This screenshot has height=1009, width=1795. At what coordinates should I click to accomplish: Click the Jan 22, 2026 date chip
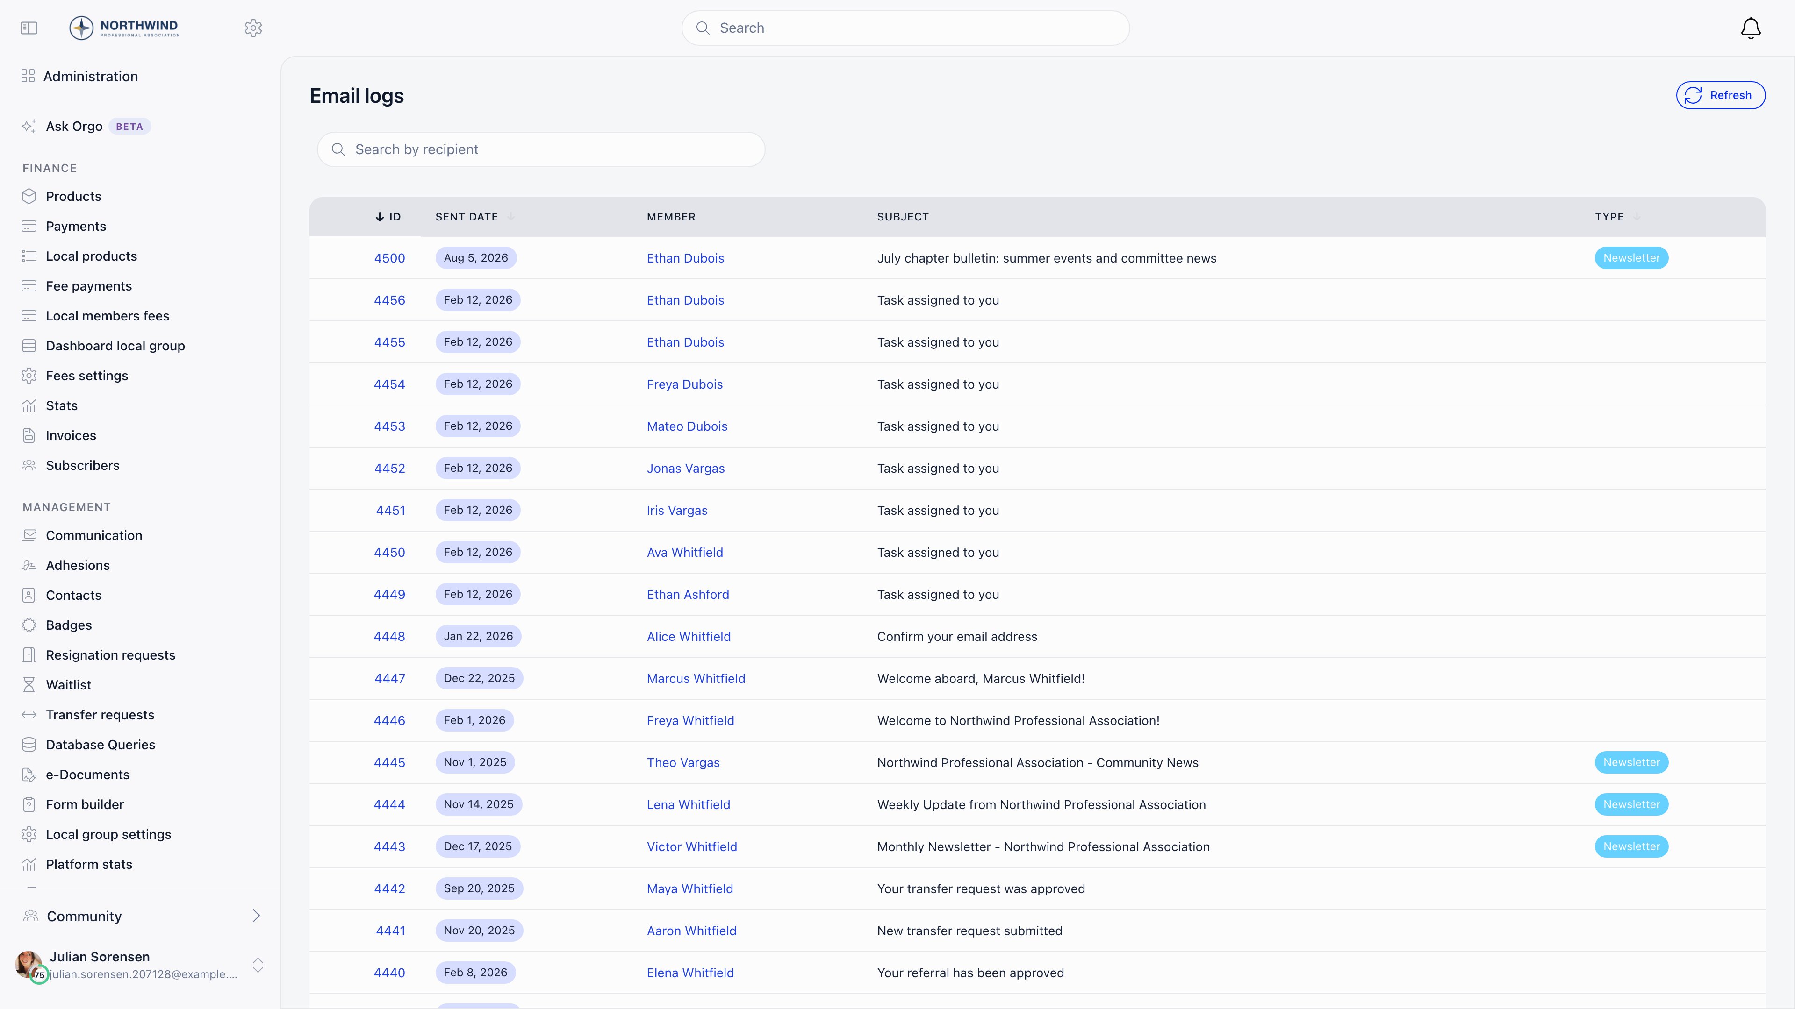(478, 636)
